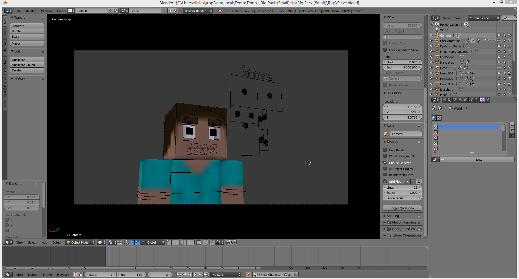Open the Scene properties tab
Image resolution: width=519 pixels, height=279 pixels.
pyautogui.click(x=455, y=100)
